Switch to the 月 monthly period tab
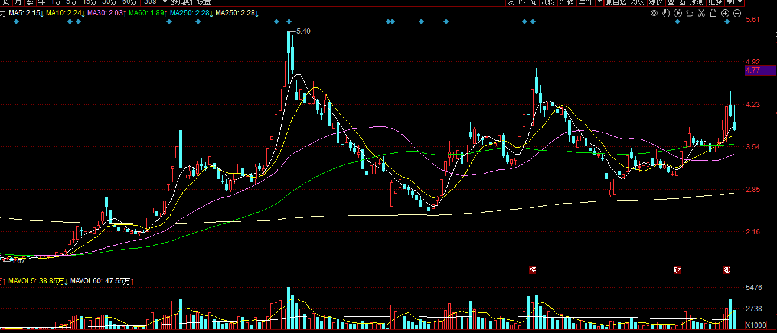The height and width of the screenshot is (333, 777). pos(18,2)
